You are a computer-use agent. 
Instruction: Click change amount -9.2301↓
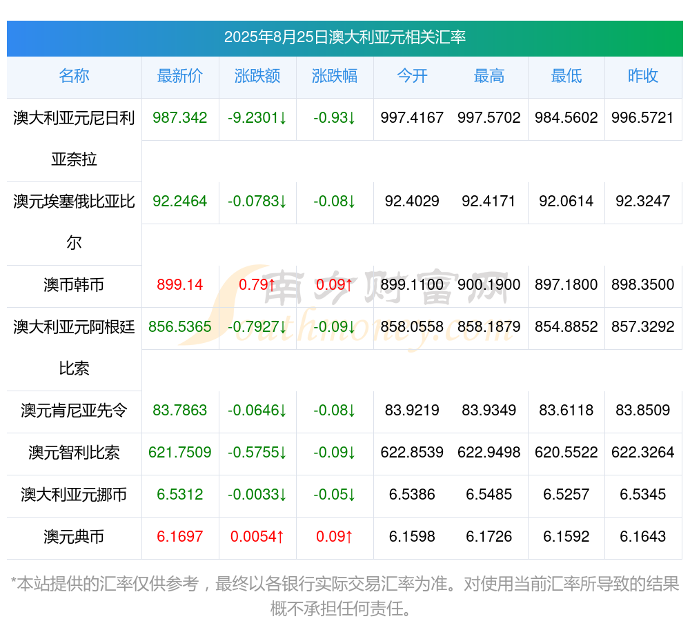(x=257, y=118)
